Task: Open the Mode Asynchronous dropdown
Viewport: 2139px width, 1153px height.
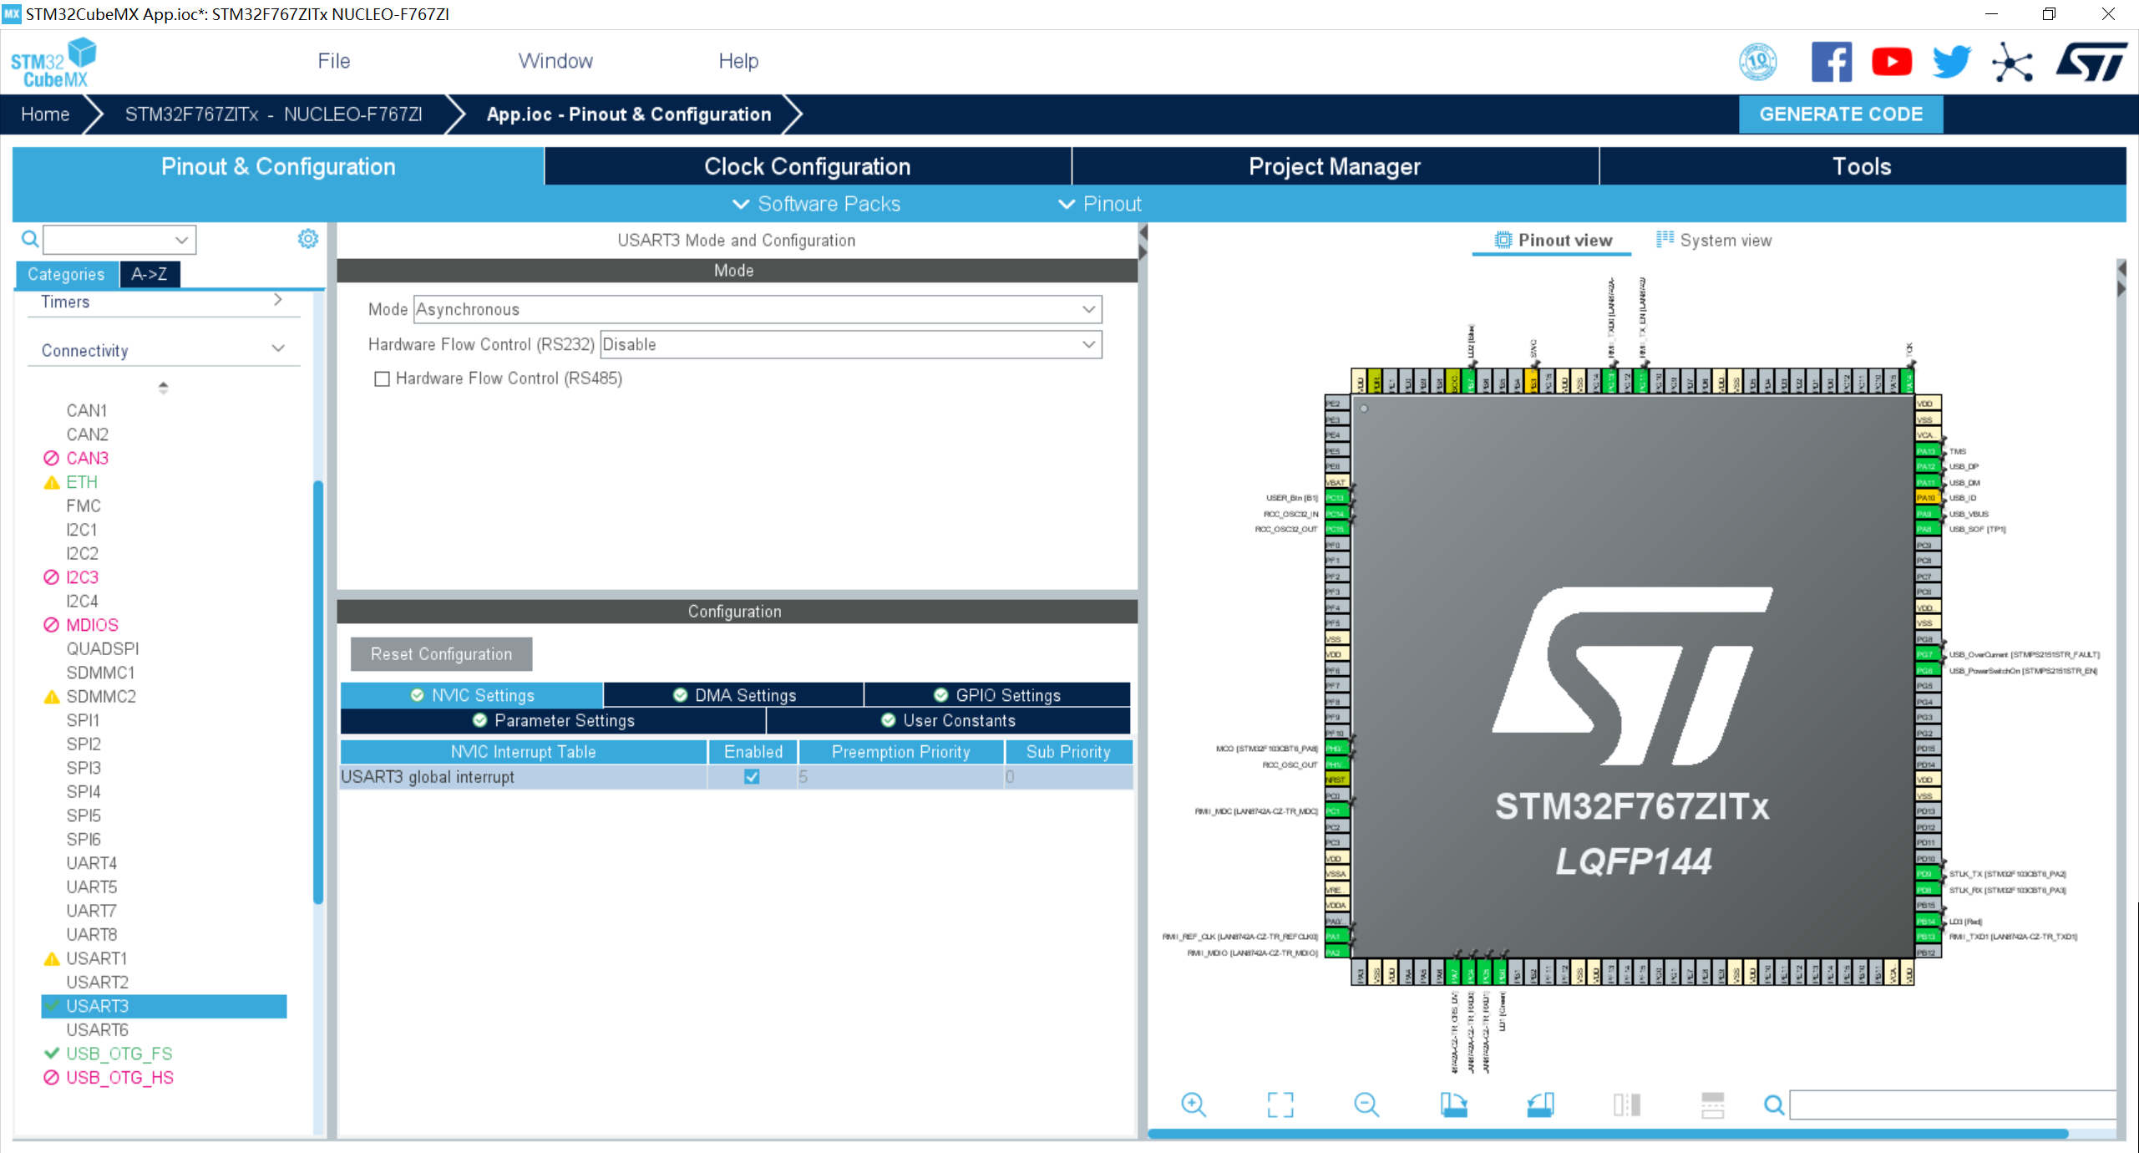Action: (758, 309)
